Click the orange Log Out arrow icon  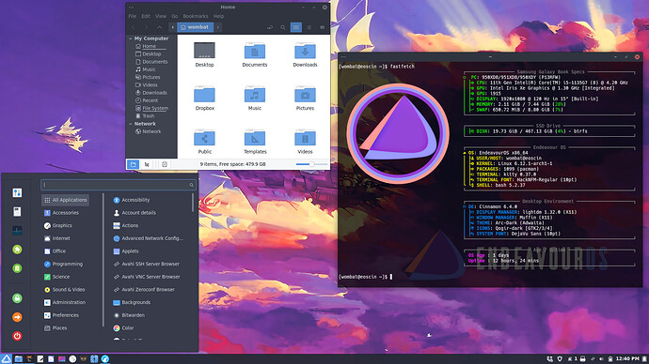click(17, 317)
